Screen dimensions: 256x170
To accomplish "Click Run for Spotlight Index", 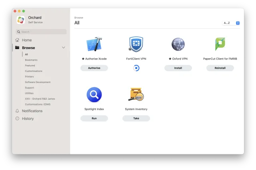I will click(x=94, y=118).
